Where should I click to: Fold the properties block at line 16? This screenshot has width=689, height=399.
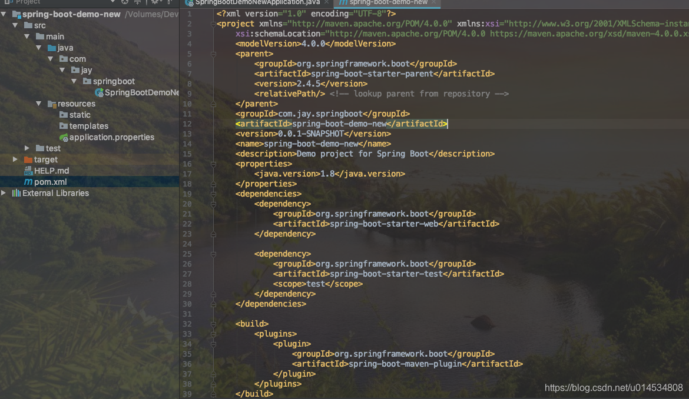point(213,164)
